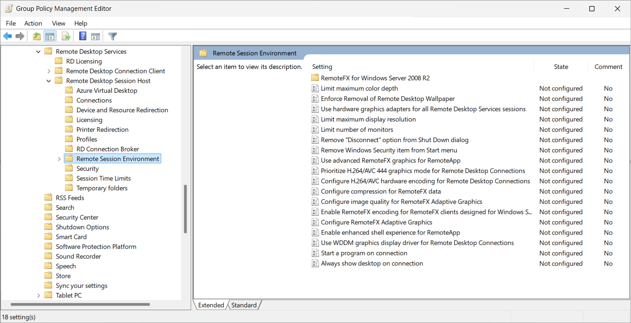Open Help via the blue question mark icon
The width and height of the screenshot is (631, 323).
[x=83, y=36]
